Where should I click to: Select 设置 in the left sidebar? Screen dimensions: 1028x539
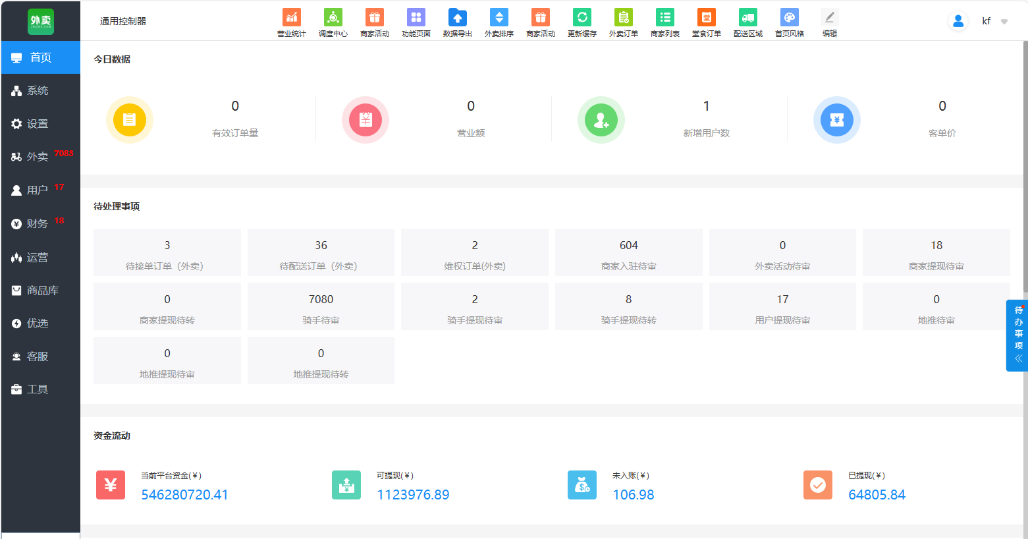pos(38,124)
